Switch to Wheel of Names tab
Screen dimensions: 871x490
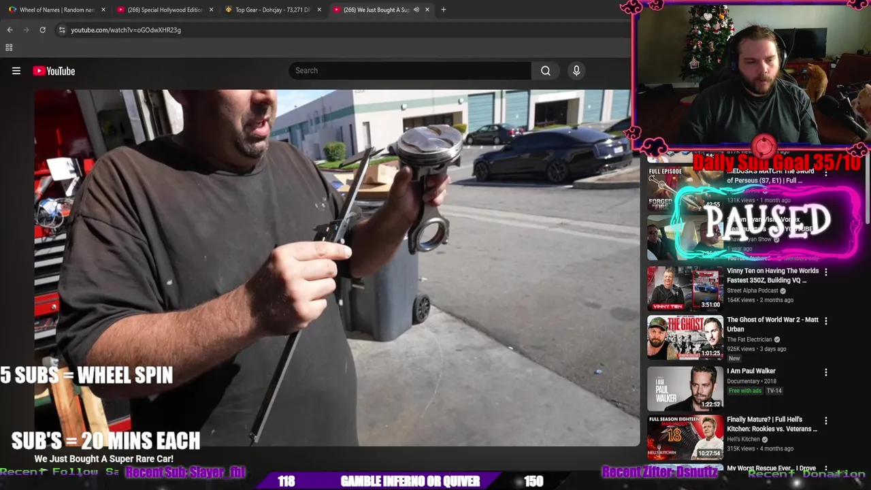tap(57, 10)
